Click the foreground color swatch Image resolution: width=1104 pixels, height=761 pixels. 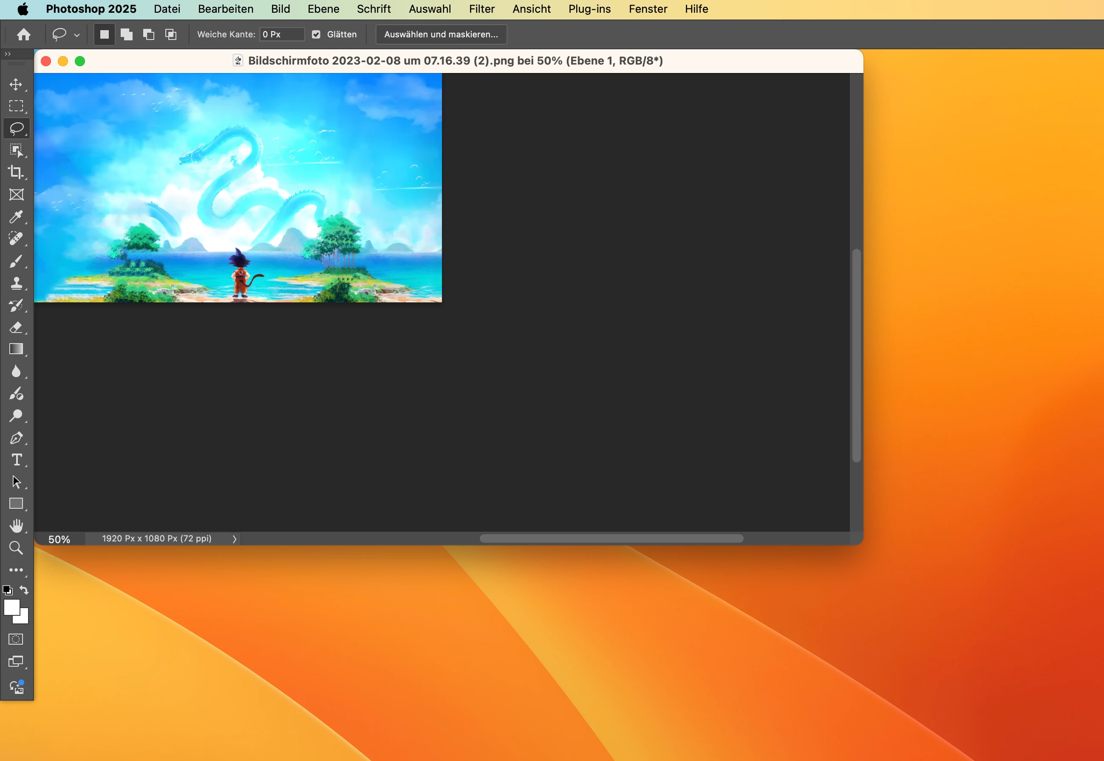[x=11, y=607]
